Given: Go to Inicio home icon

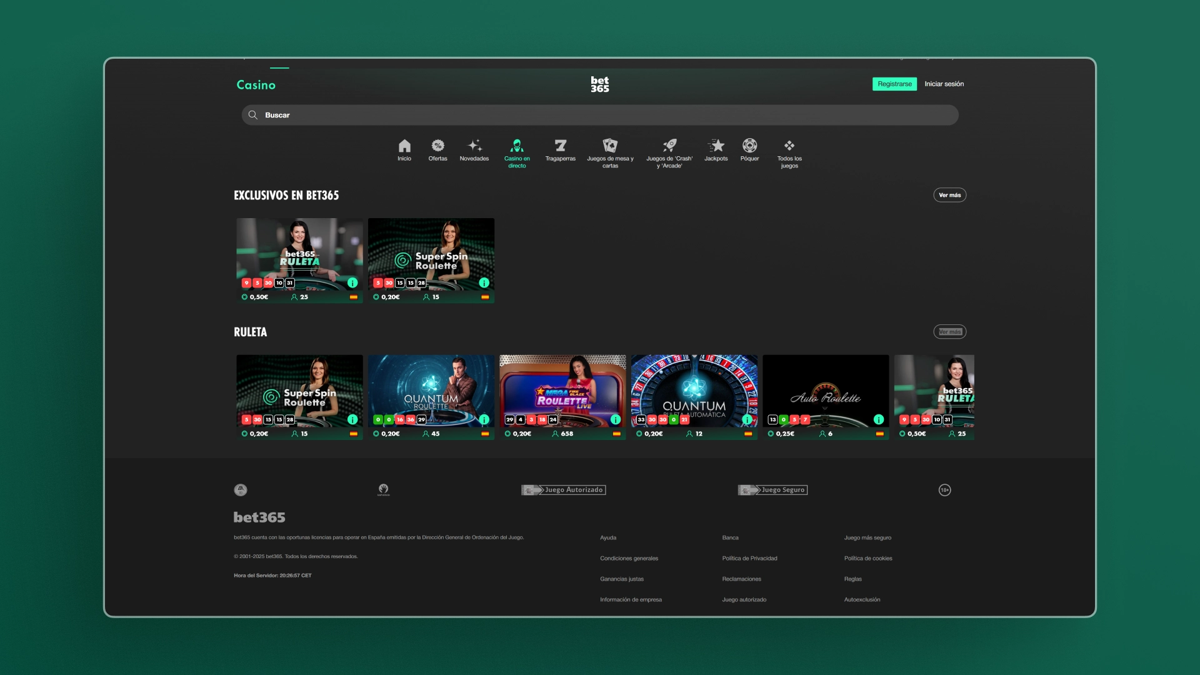Looking at the screenshot, I should 404,146.
